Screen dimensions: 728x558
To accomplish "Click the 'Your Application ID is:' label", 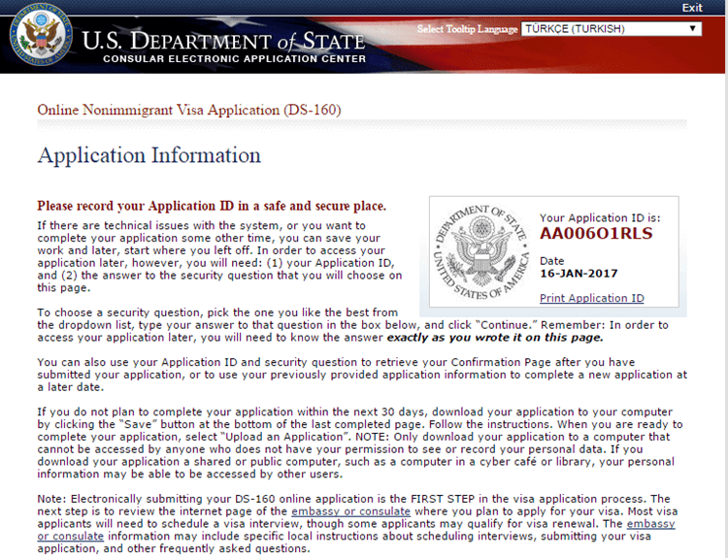I will tap(600, 217).
